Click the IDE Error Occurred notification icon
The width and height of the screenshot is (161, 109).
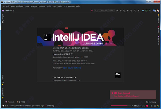112,93
